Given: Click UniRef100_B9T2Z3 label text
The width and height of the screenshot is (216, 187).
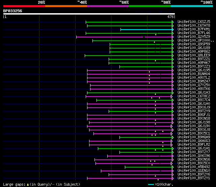Looking at the screenshot, I should [x=194, y=67].
